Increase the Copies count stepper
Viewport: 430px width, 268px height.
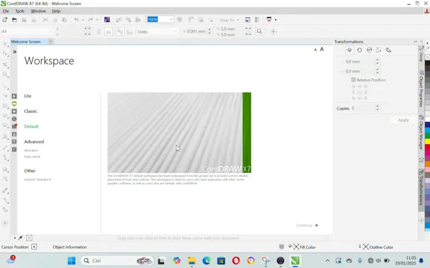coord(378,106)
